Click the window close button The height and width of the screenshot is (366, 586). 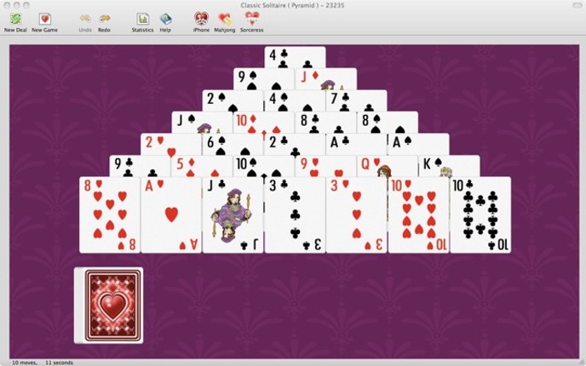(7, 5)
